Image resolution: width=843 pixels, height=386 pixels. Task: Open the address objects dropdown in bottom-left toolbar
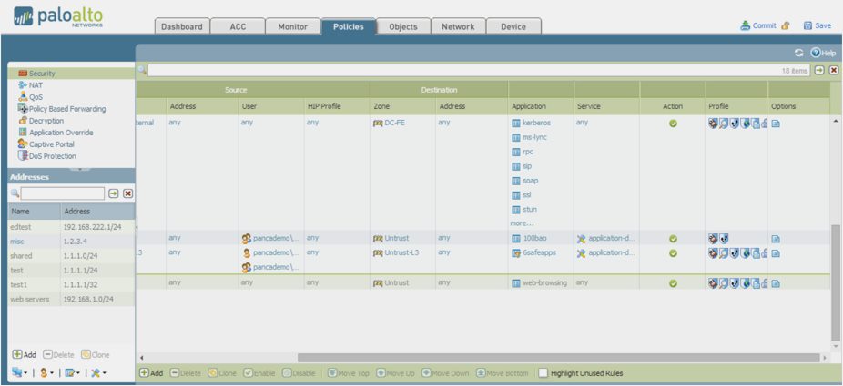20,373
